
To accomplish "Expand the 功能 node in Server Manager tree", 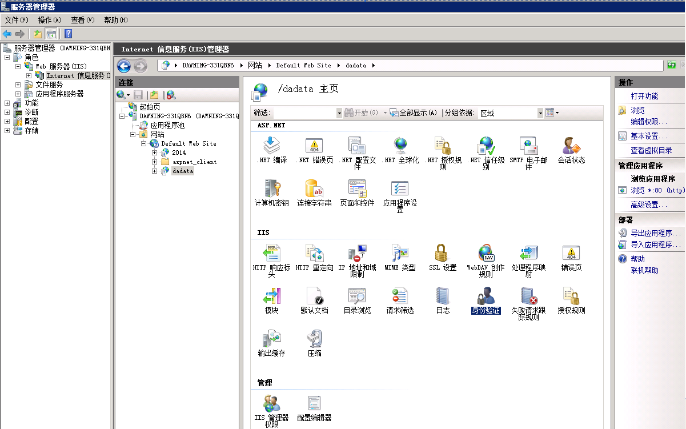I will tap(7, 103).
